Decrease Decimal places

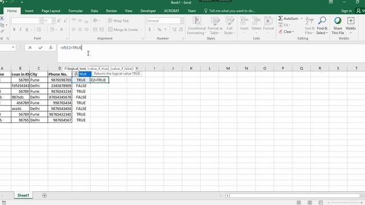[181, 30]
